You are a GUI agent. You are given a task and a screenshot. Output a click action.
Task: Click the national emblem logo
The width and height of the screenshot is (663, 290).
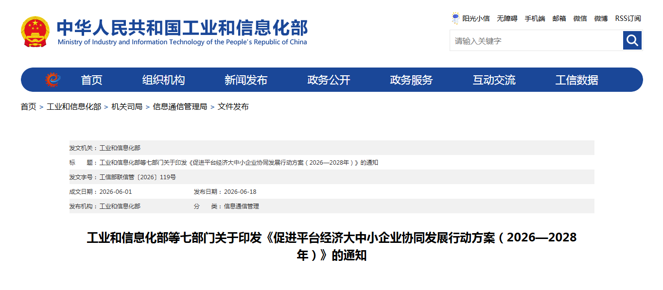[x=35, y=32]
